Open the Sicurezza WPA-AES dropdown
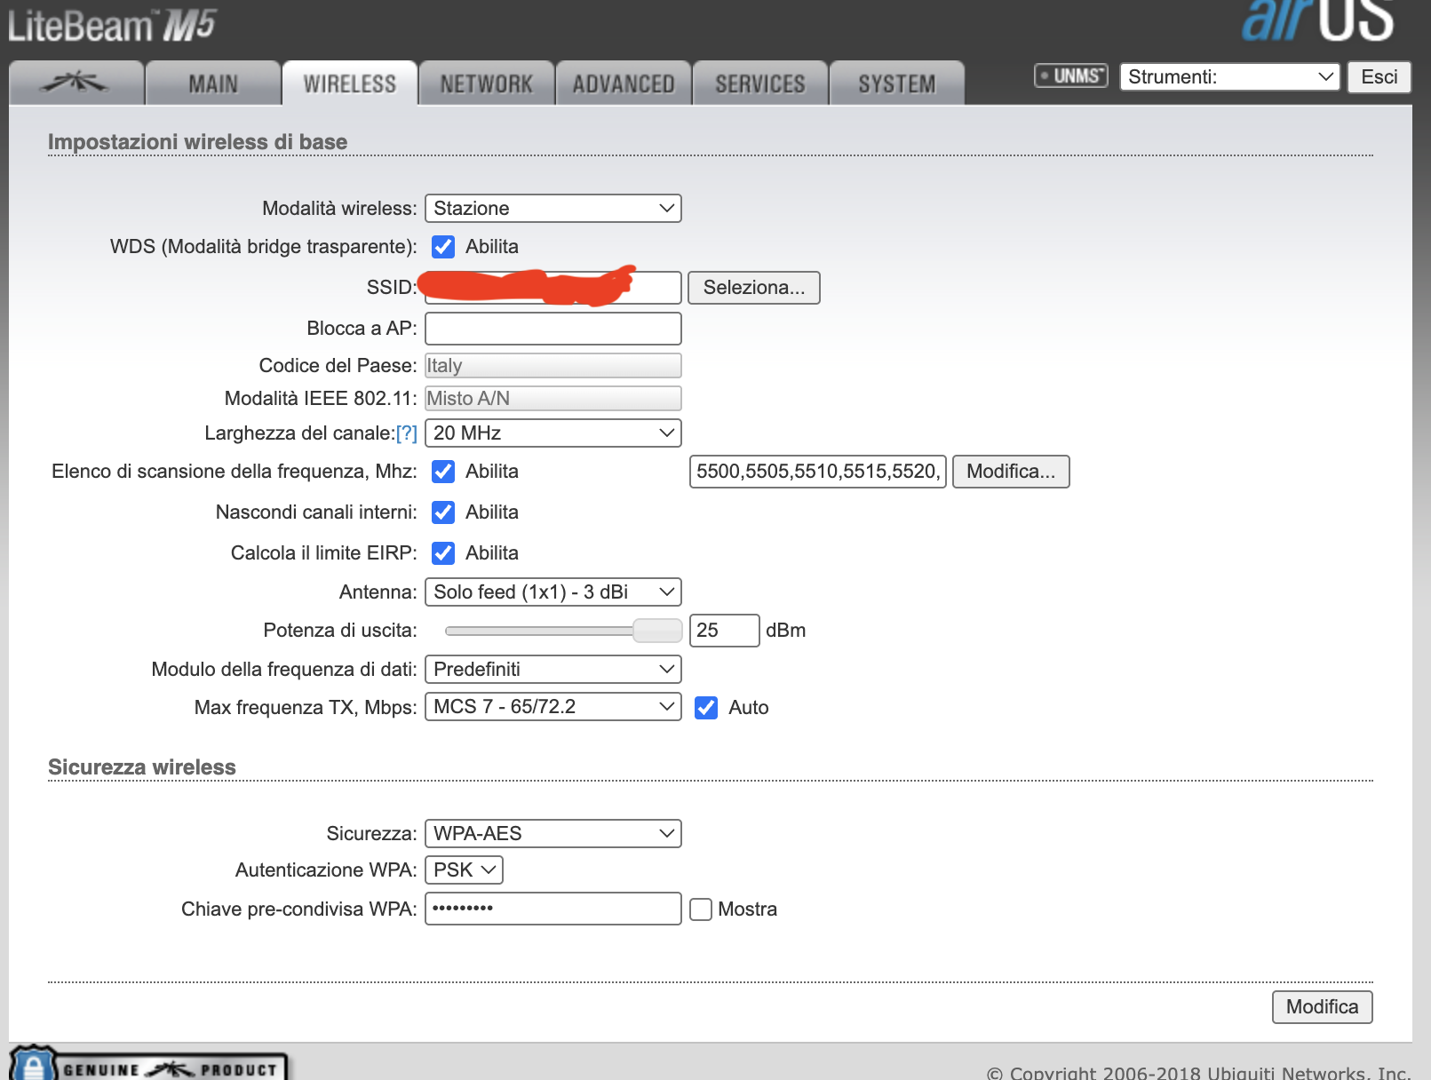The image size is (1431, 1080). [x=553, y=834]
